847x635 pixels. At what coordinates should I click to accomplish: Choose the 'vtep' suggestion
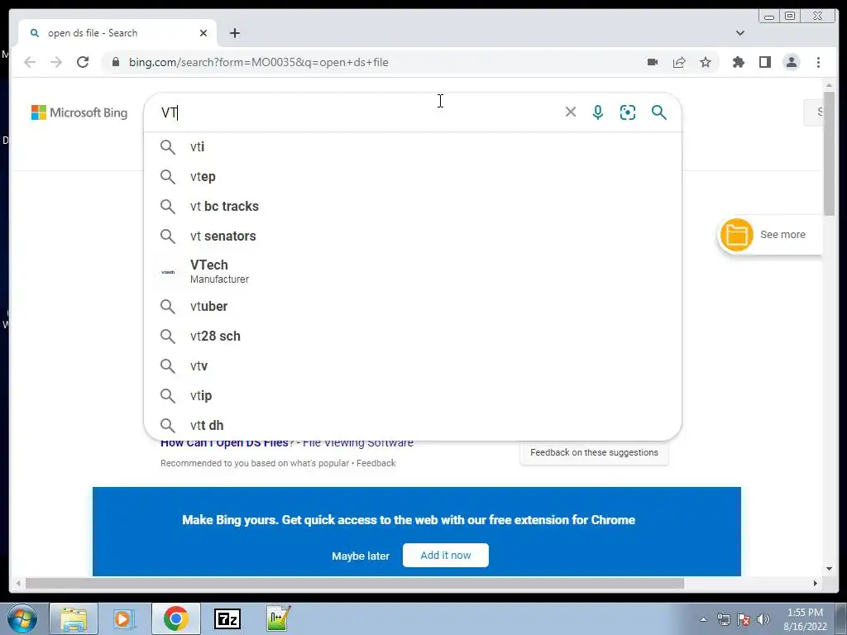pos(413,177)
